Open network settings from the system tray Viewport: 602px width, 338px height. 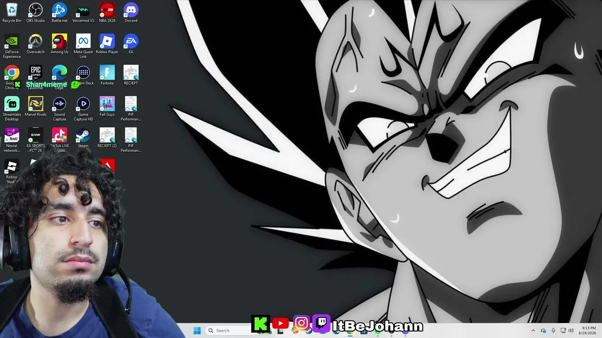563,330
